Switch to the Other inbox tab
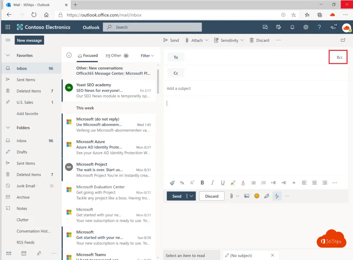353x260 pixels. (x=116, y=55)
